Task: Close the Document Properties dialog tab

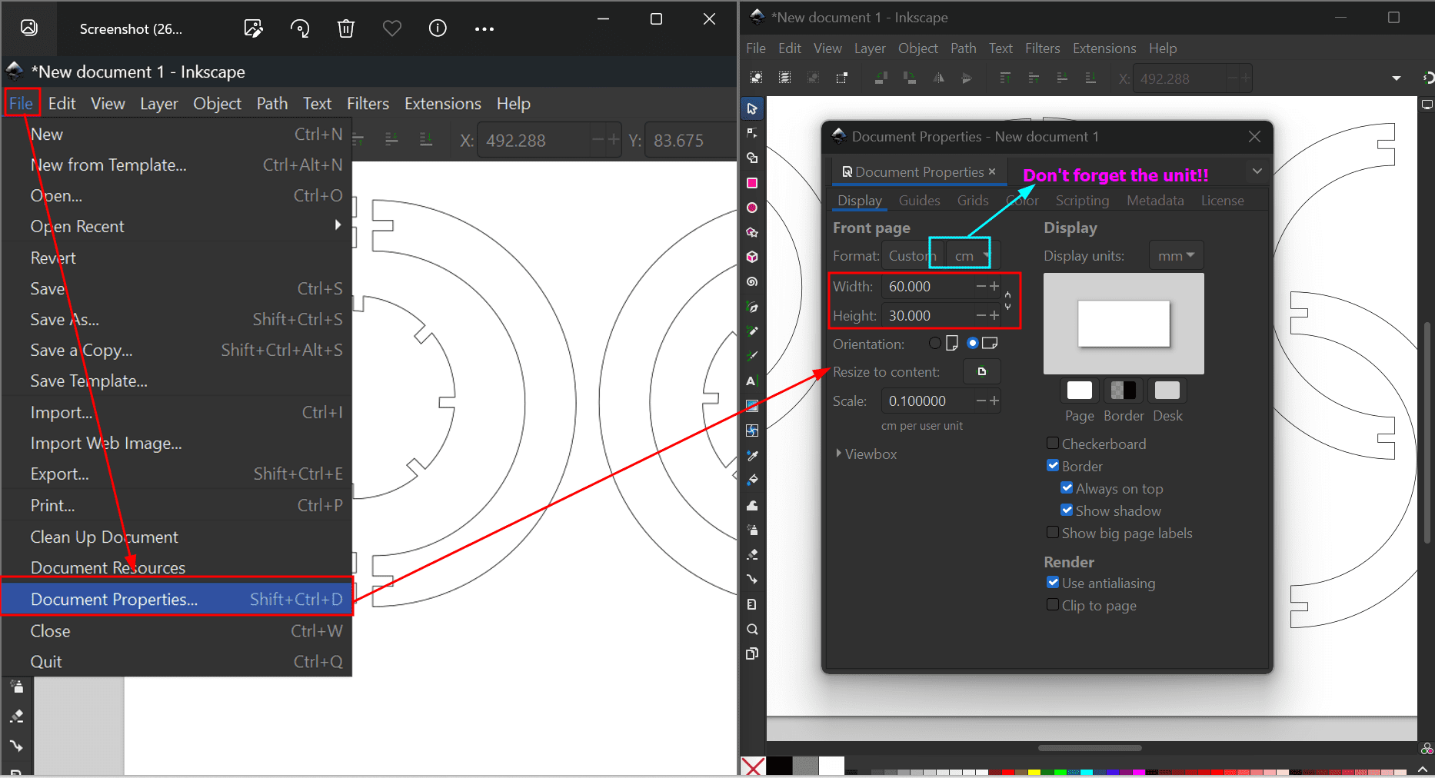Action: pos(992,171)
